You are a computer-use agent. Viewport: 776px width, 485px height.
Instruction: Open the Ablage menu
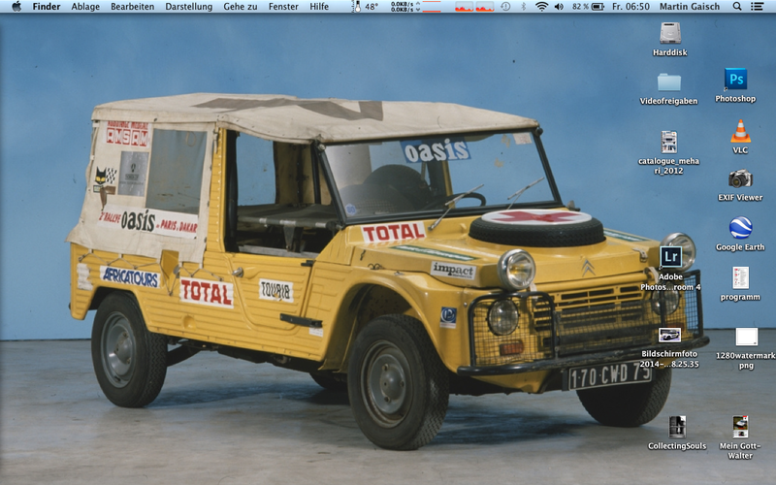(x=85, y=7)
